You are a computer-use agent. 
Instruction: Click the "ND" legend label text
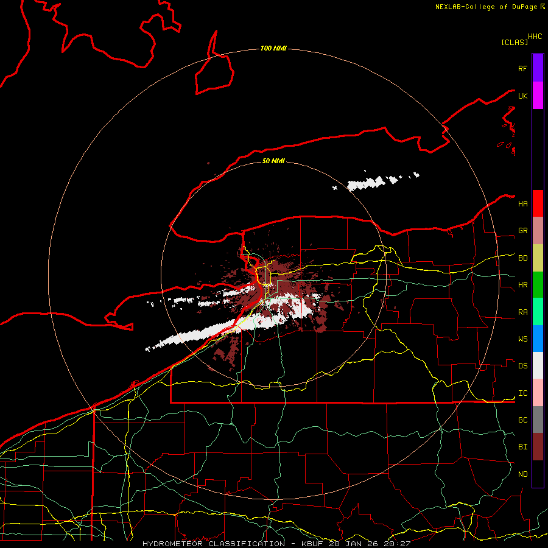[x=522, y=474]
